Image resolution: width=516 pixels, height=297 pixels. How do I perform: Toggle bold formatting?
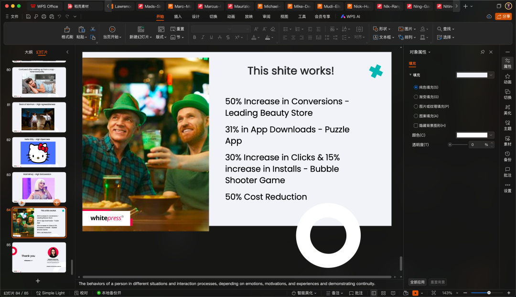[x=194, y=37]
